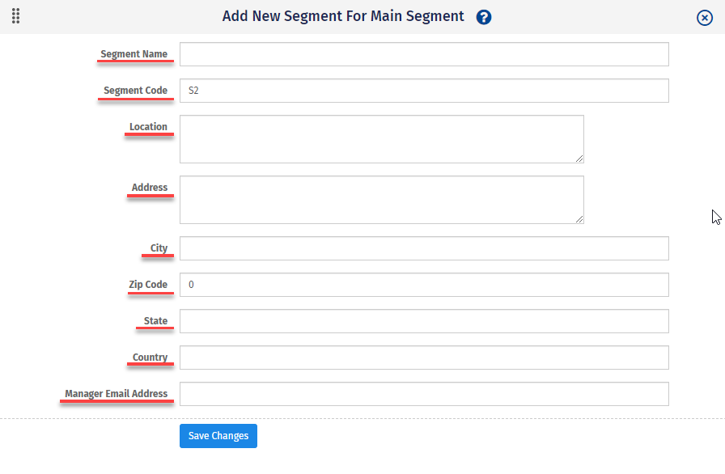The height and width of the screenshot is (474, 725).
Task: Click inside the Location text area
Action: [380, 138]
